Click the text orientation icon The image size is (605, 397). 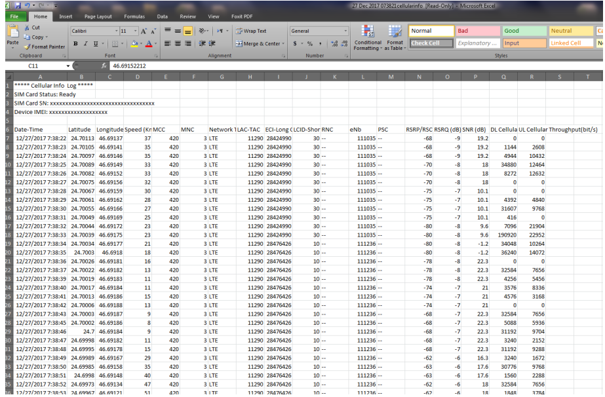202,31
